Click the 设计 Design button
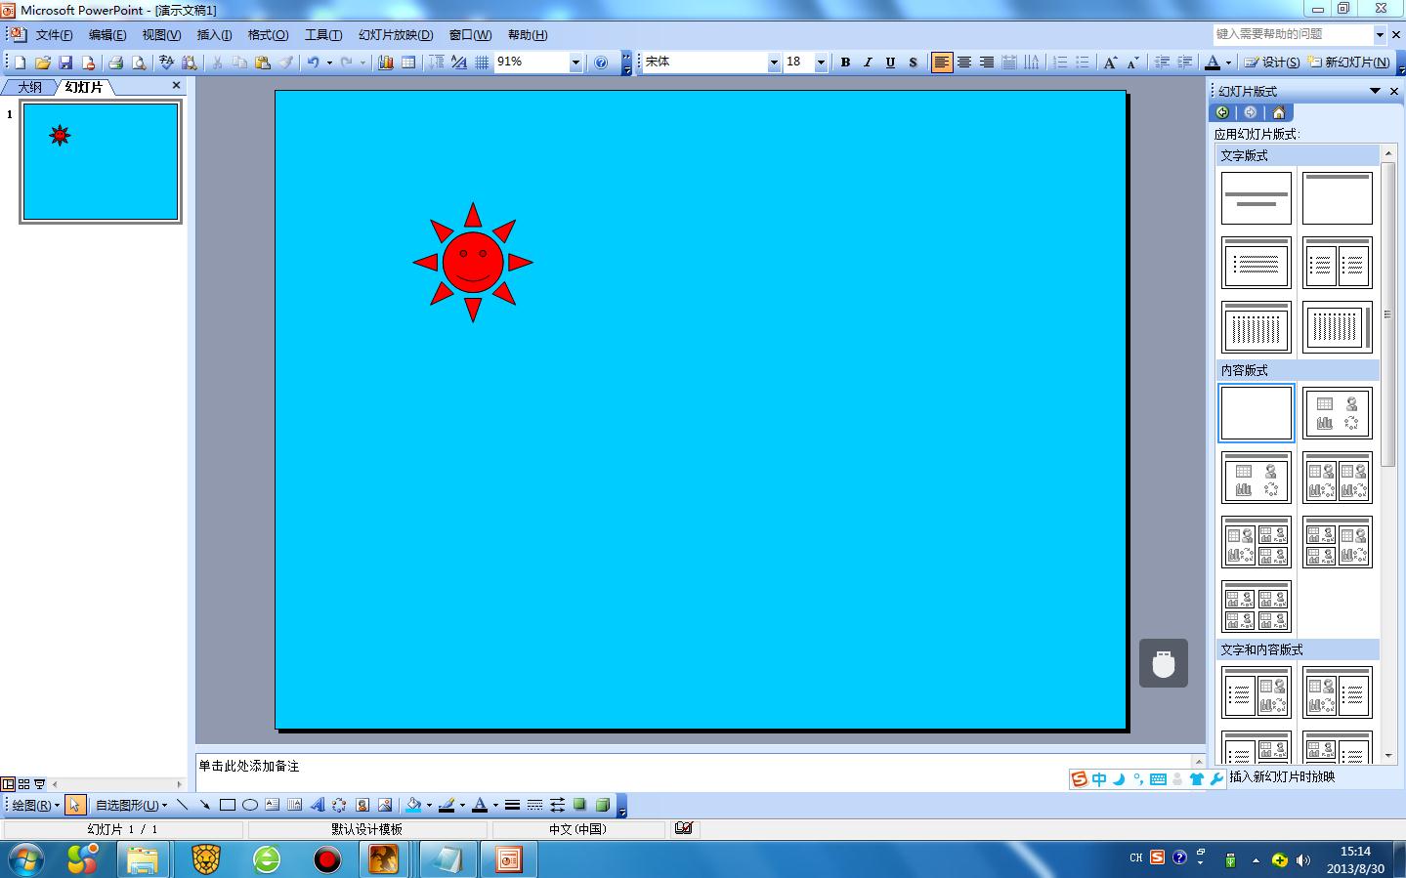1406x878 pixels. (x=1272, y=63)
